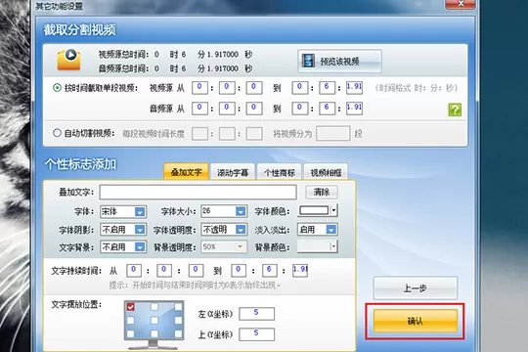Screen dimensions: 528x352
Task: Click 每段视频时间长度 minute field
Action: click(x=227, y=134)
